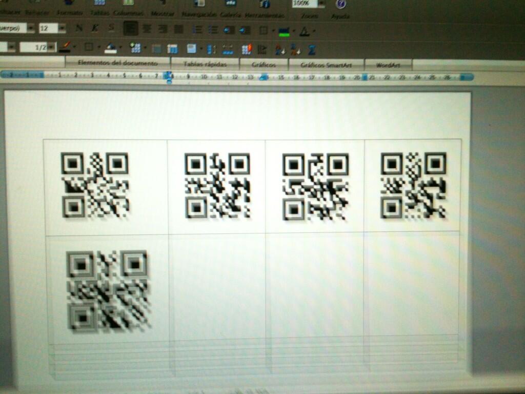Insert AutoSum sigma in table
Viewport: 525px width, 394px height.
click(x=312, y=50)
